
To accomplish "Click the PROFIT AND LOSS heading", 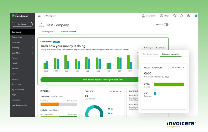I will 153,68.
